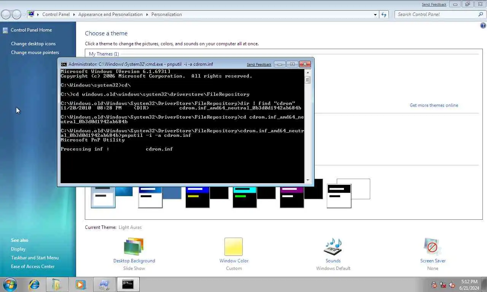
Task: Click the cmd window scrollbar down arrow
Action: (x=308, y=181)
